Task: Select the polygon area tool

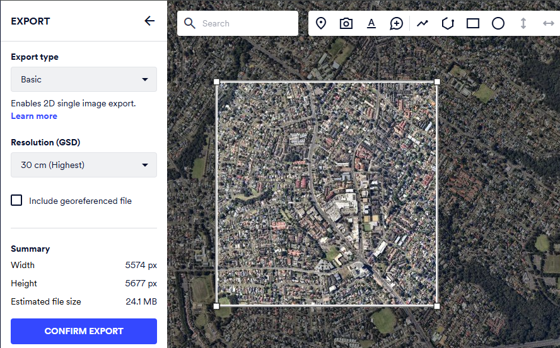Action: [448, 23]
